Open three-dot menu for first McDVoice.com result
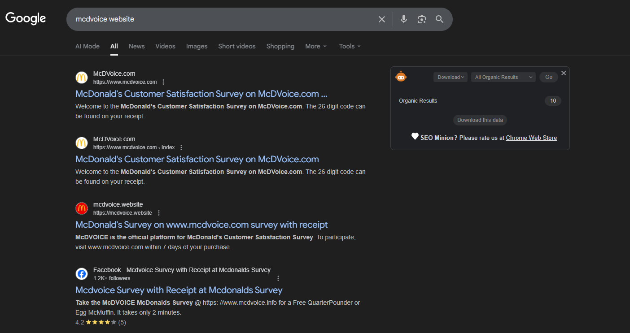This screenshot has width=630, height=333. (163, 82)
